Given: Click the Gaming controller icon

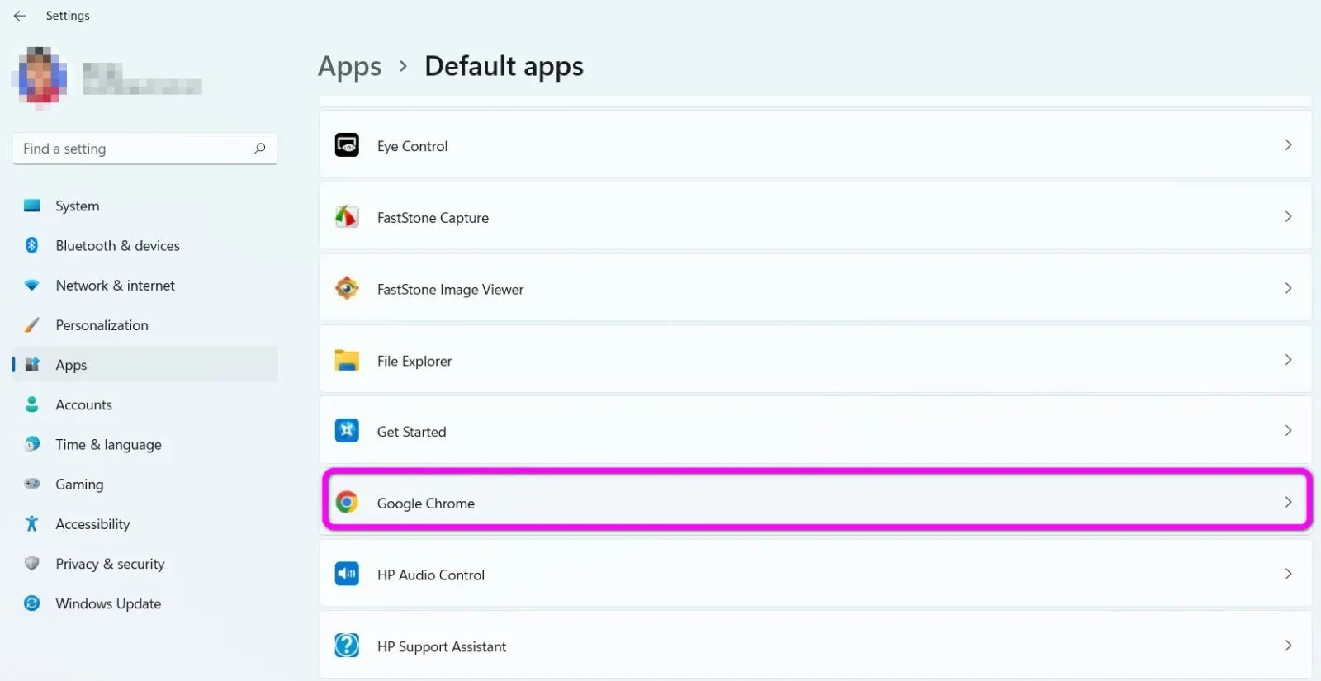Looking at the screenshot, I should point(32,484).
